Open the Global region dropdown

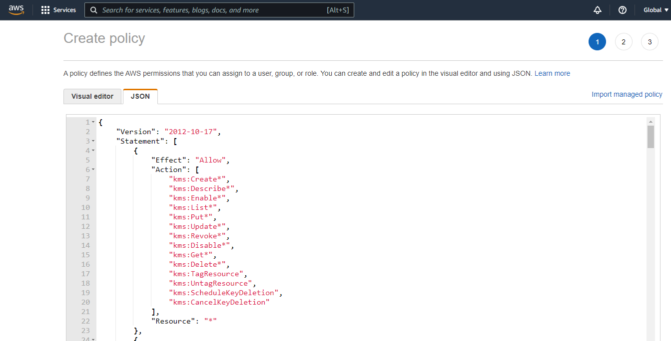(655, 9)
